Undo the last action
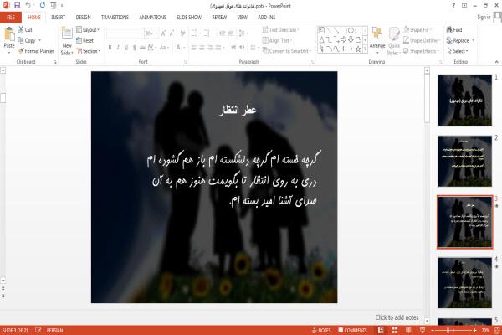Image resolution: width=502 pixels, height=335 pixels. [28, 5]
